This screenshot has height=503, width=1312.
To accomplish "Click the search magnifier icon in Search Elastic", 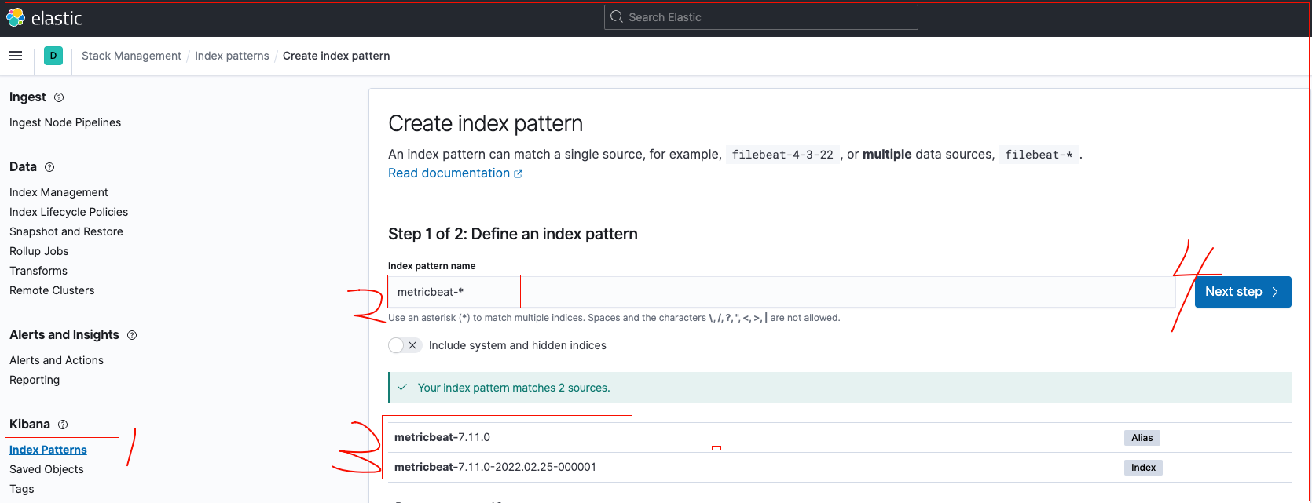I will click(617, 17).
